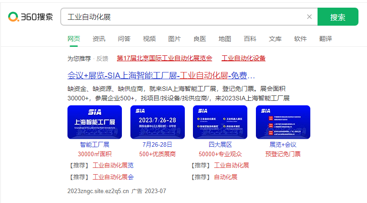Image resolution: width=367 pixels, height=203 pixels.
Task: Click the 500+优质展商 red text
Action: [x=157, y=154]
